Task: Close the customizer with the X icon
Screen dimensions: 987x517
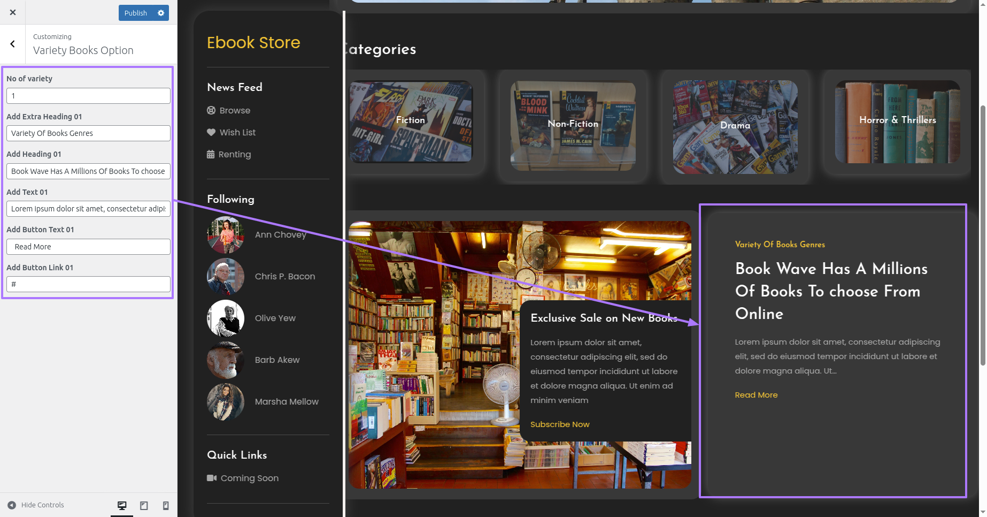Action: click(13, 12)
